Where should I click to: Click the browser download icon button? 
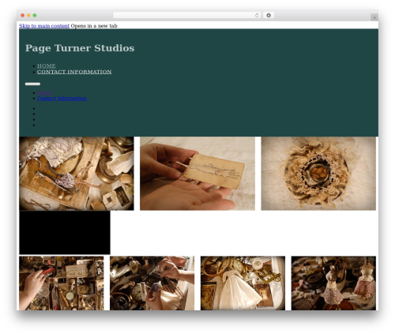[269, 16]
